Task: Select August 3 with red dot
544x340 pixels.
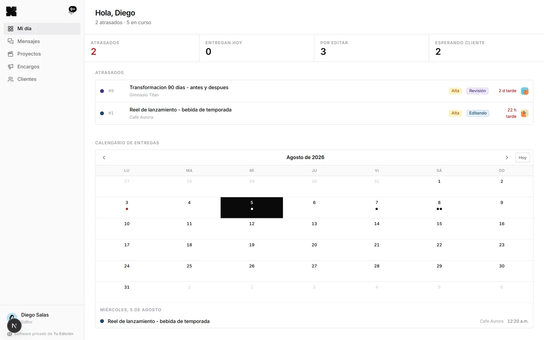Action: pos(127,208)
